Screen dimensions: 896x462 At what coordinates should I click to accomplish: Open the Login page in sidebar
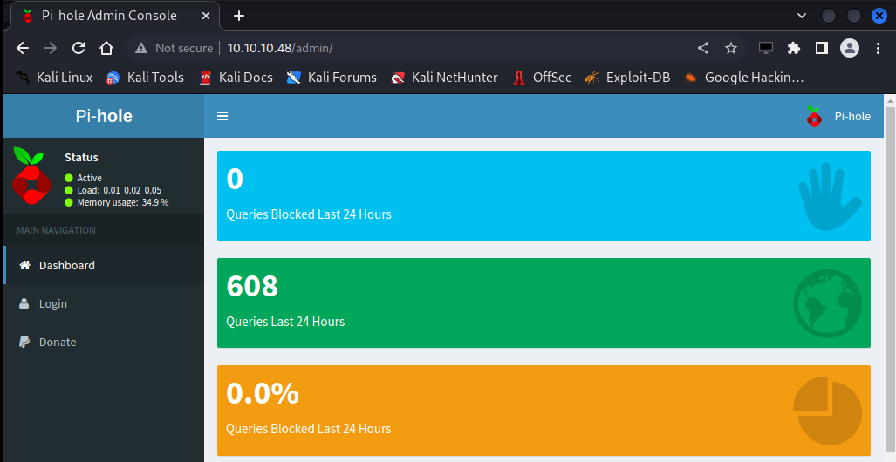pos(104,303)
